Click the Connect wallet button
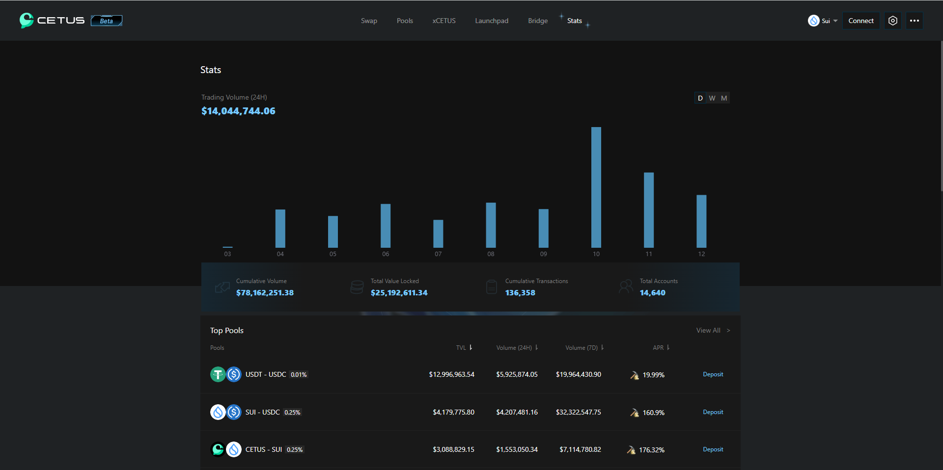This screenshot has height=470, width=943. (861, 21)
